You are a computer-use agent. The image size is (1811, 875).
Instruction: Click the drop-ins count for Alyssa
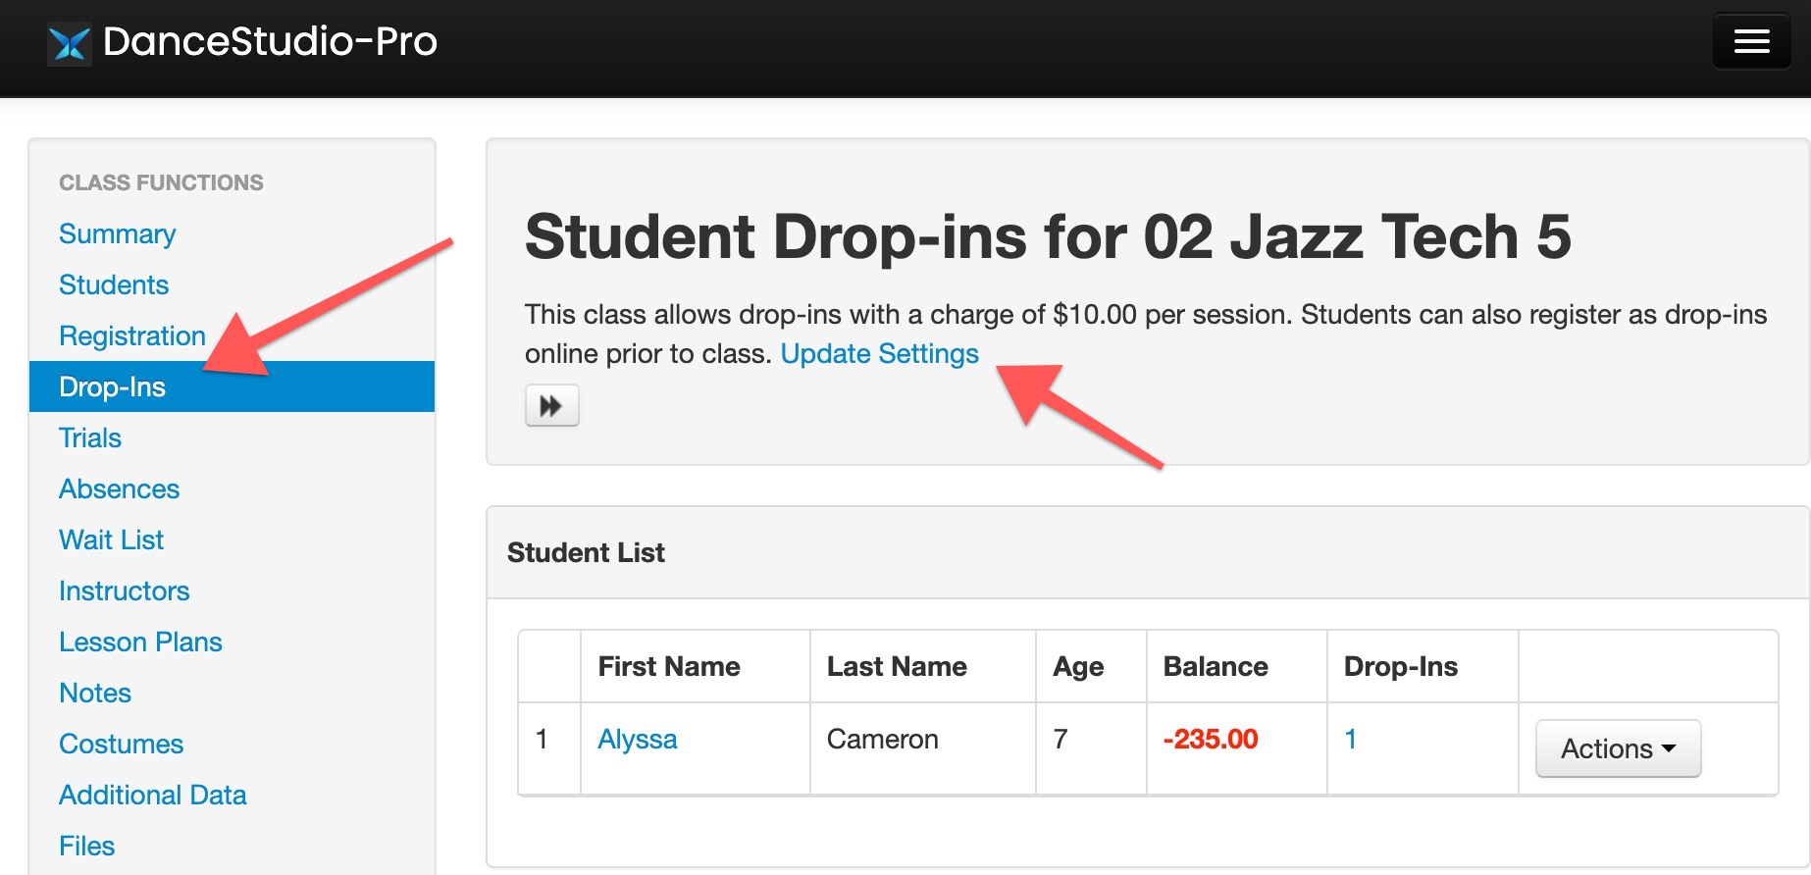pos(1350,739)
